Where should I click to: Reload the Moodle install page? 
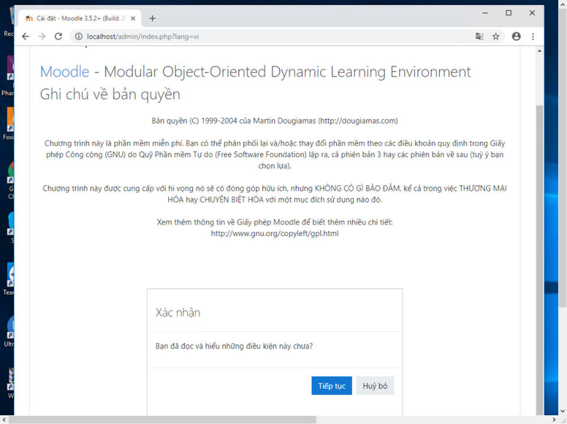point(58,37)
